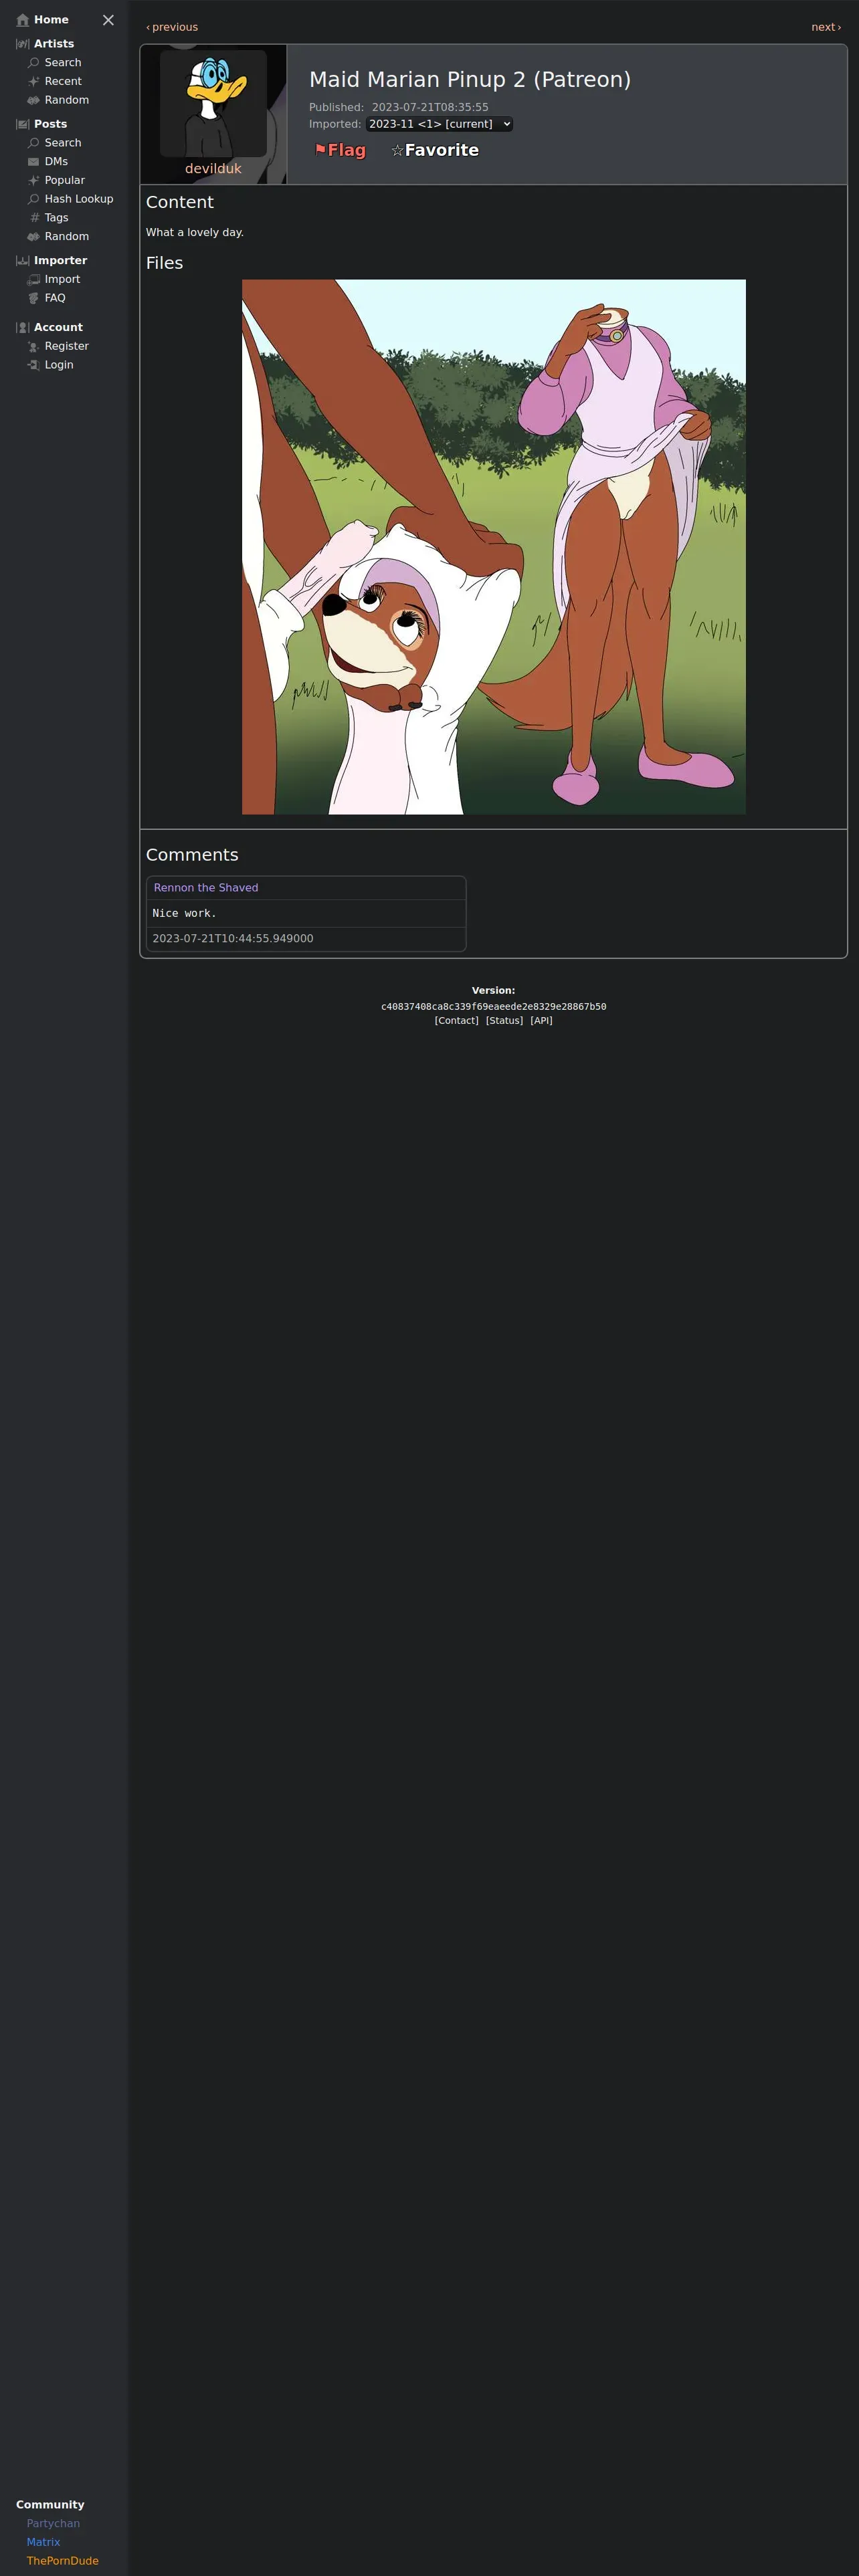Close the sidebar with the X icon
The image size is (859, 2576).
coord(108,20)
